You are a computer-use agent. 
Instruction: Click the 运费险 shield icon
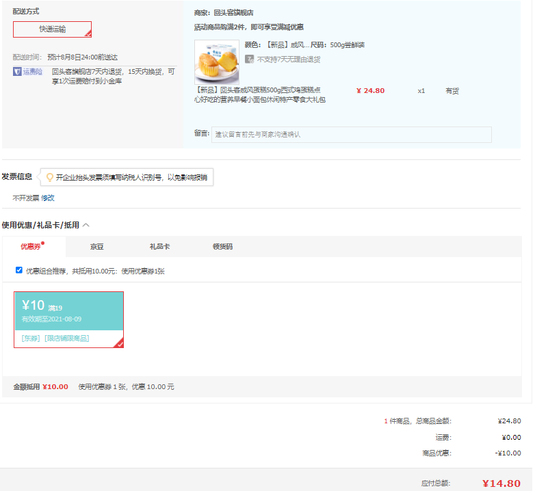point(17,71)
